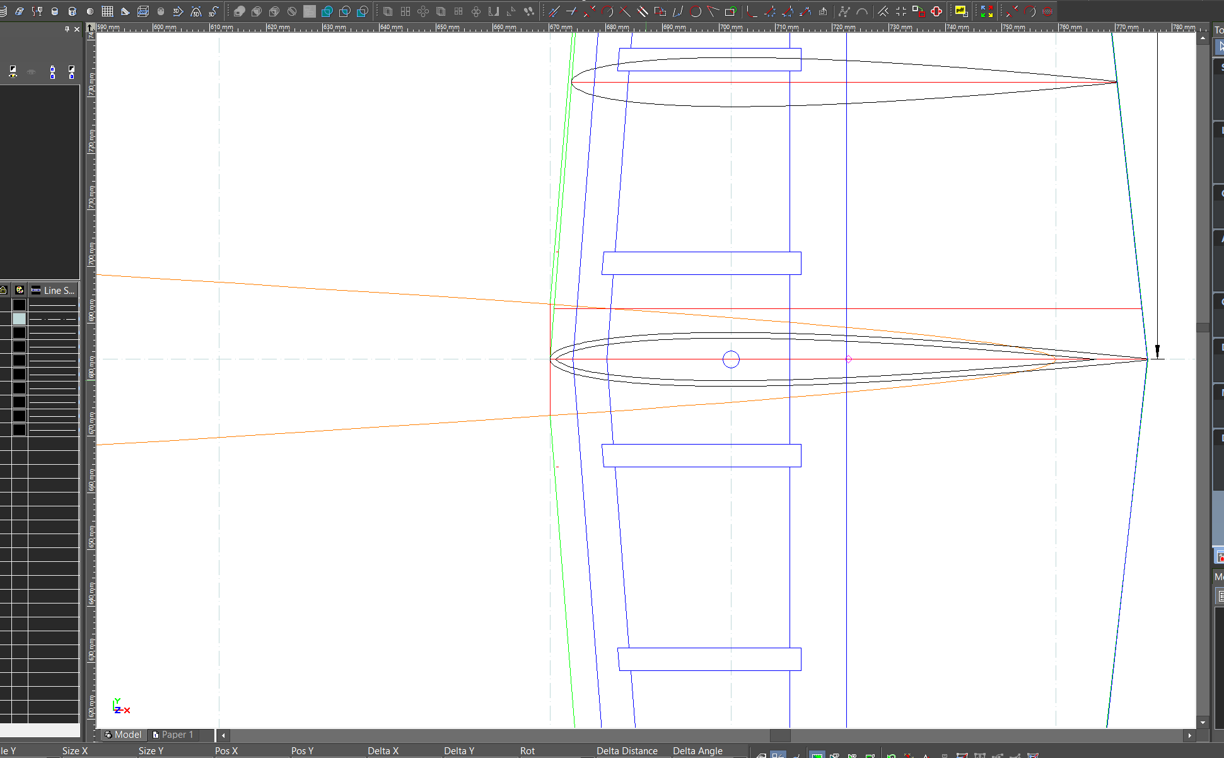This screenshot has width=1224, height=758.
Task: Click the colored arrows zoom extents icon
Action: pyautogui.click(x=986, y=11)
